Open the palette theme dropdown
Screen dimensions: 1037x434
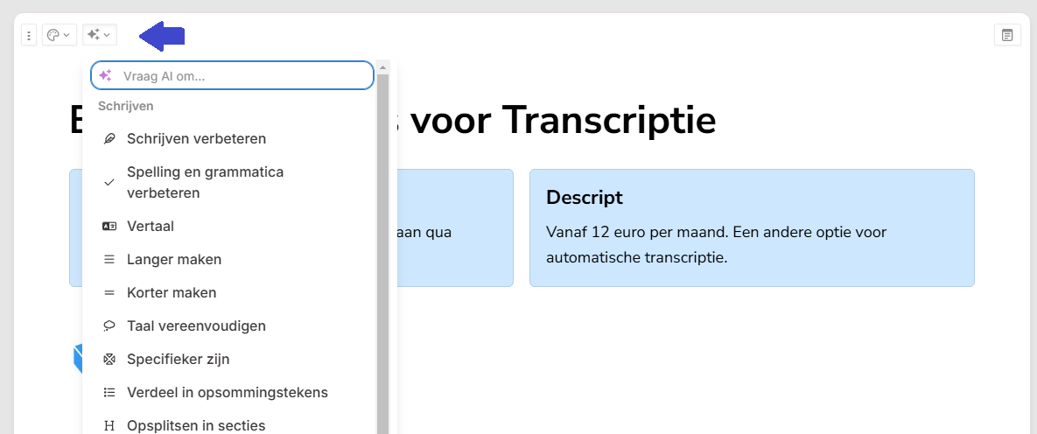pos(59,35)
